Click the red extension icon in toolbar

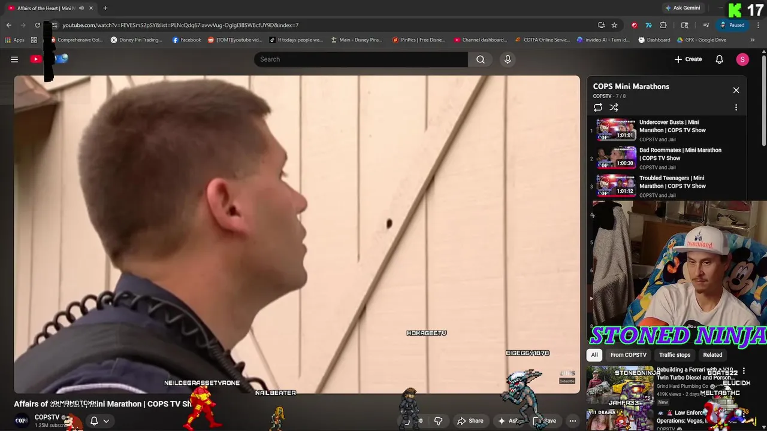point(634,25)
